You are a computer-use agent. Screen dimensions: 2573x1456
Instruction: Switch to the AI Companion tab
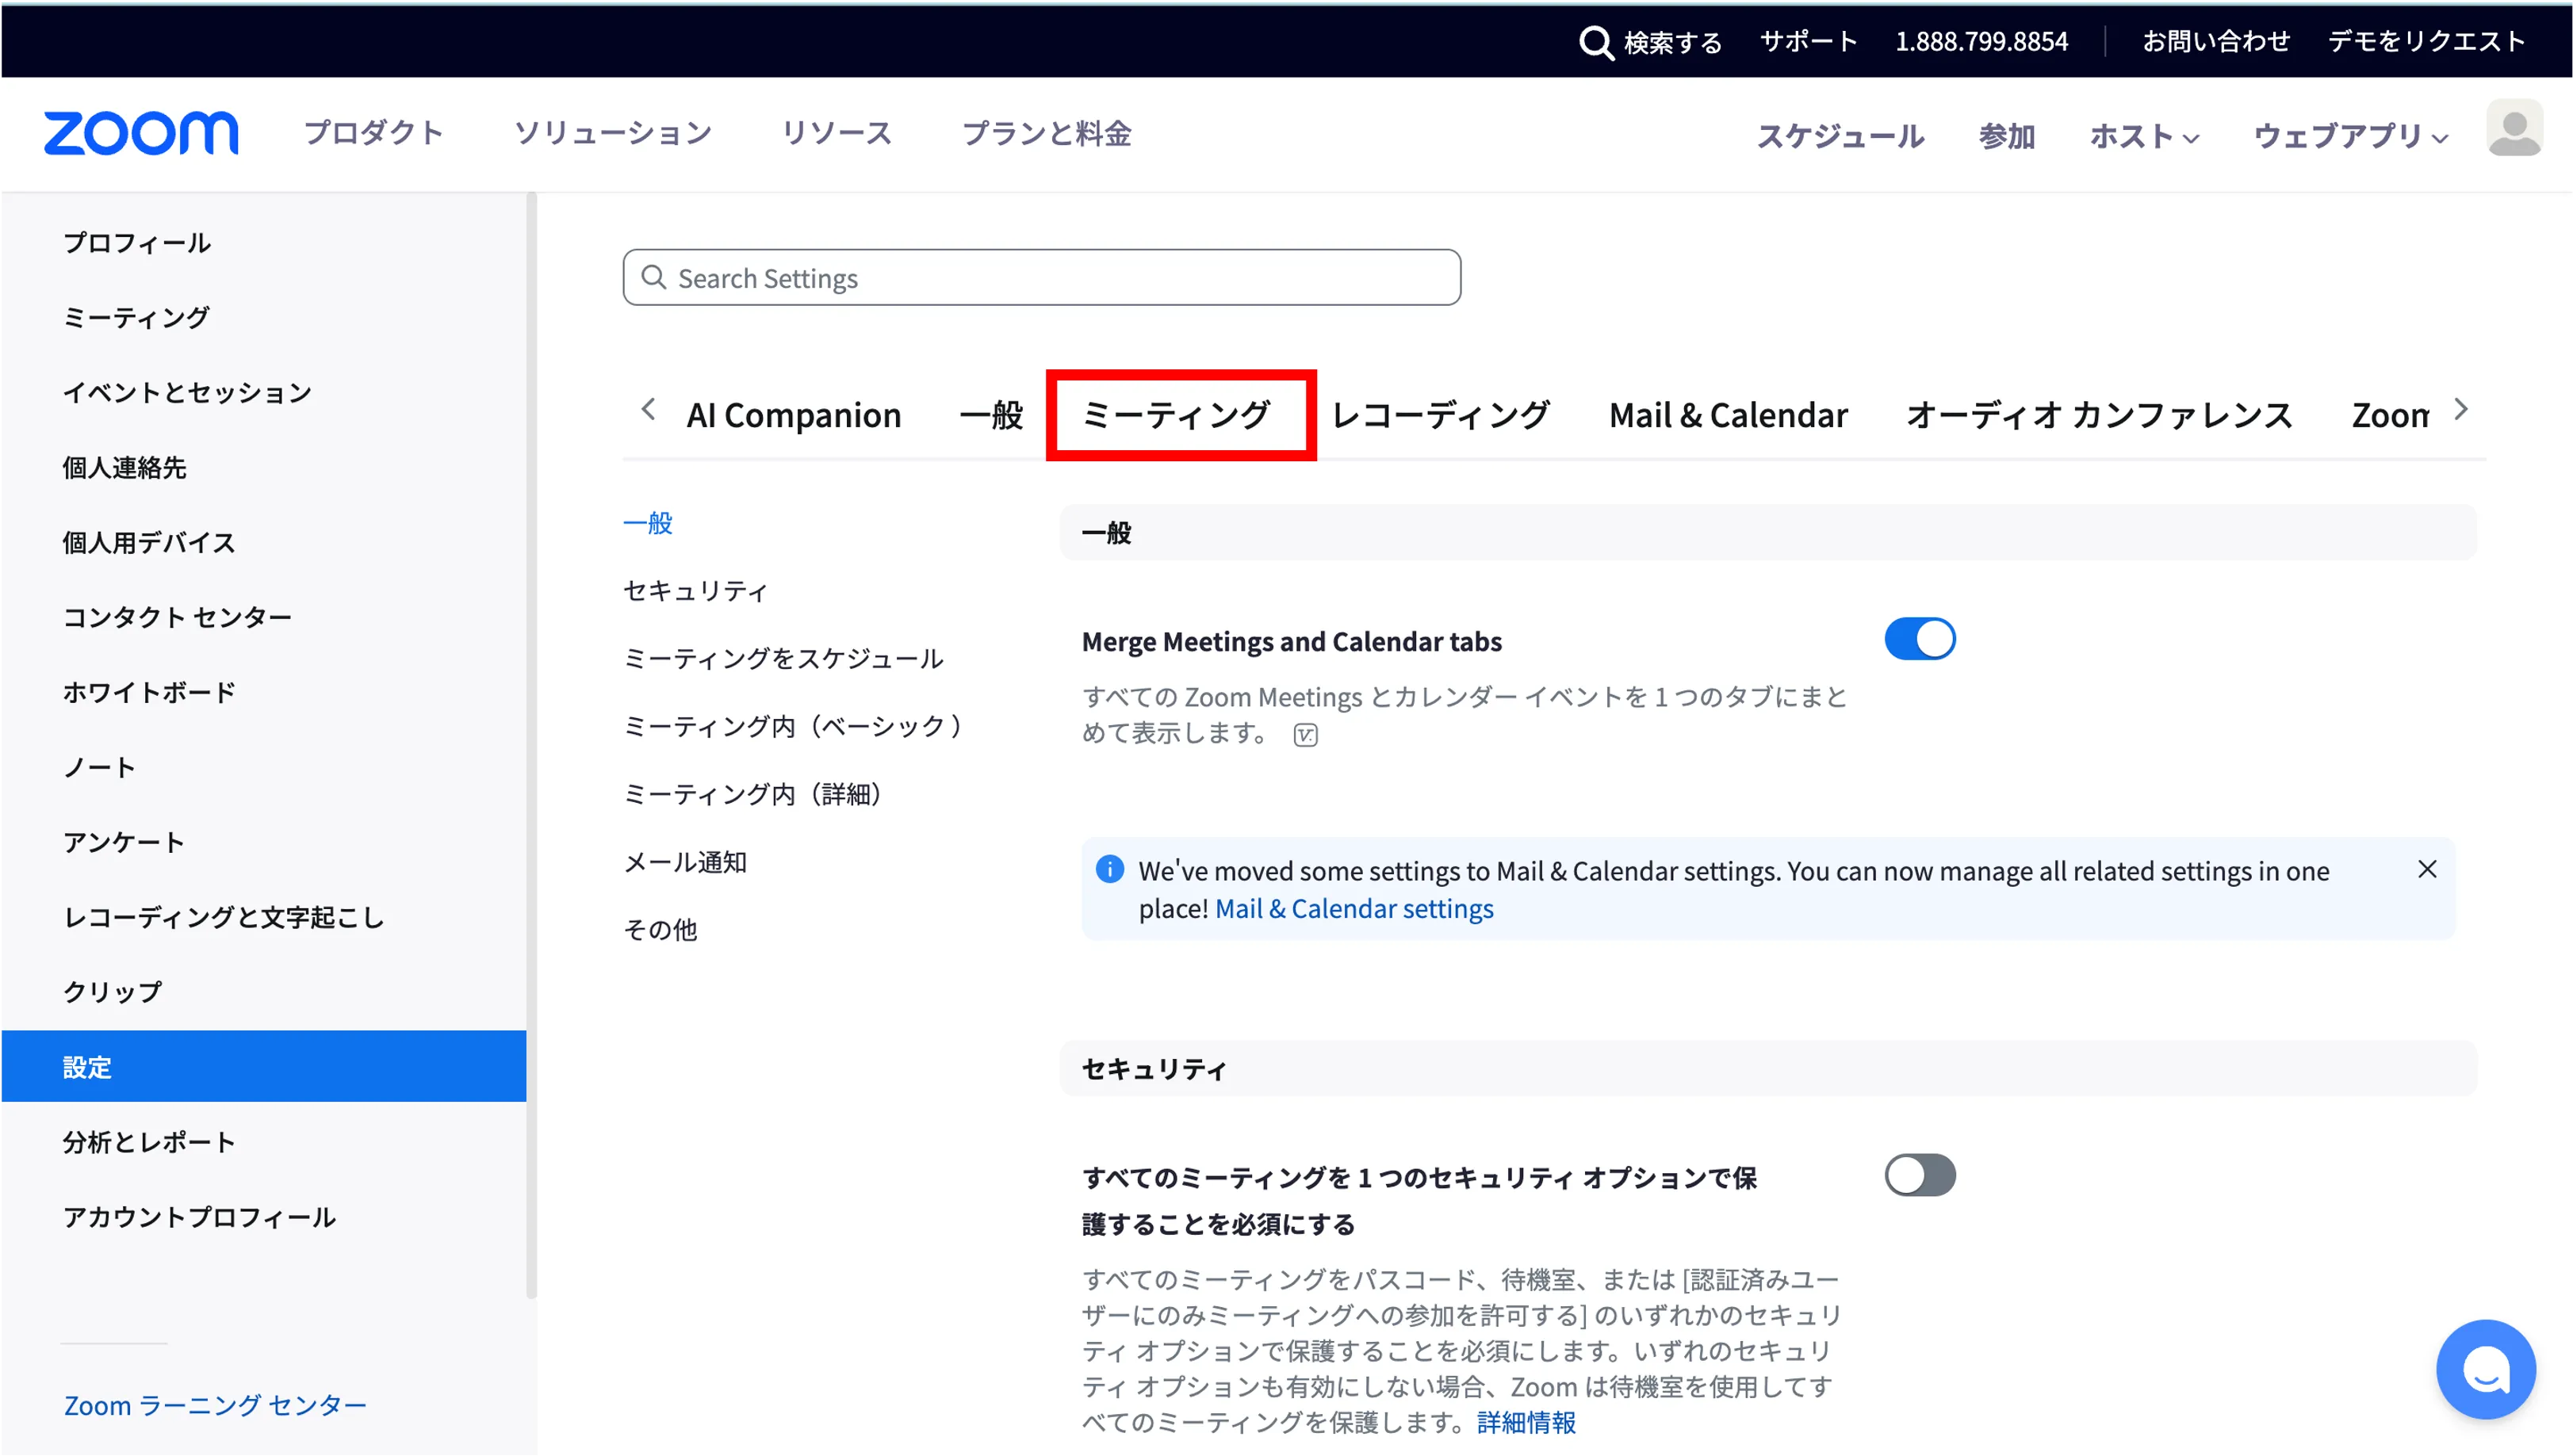(x=793, y=415)
